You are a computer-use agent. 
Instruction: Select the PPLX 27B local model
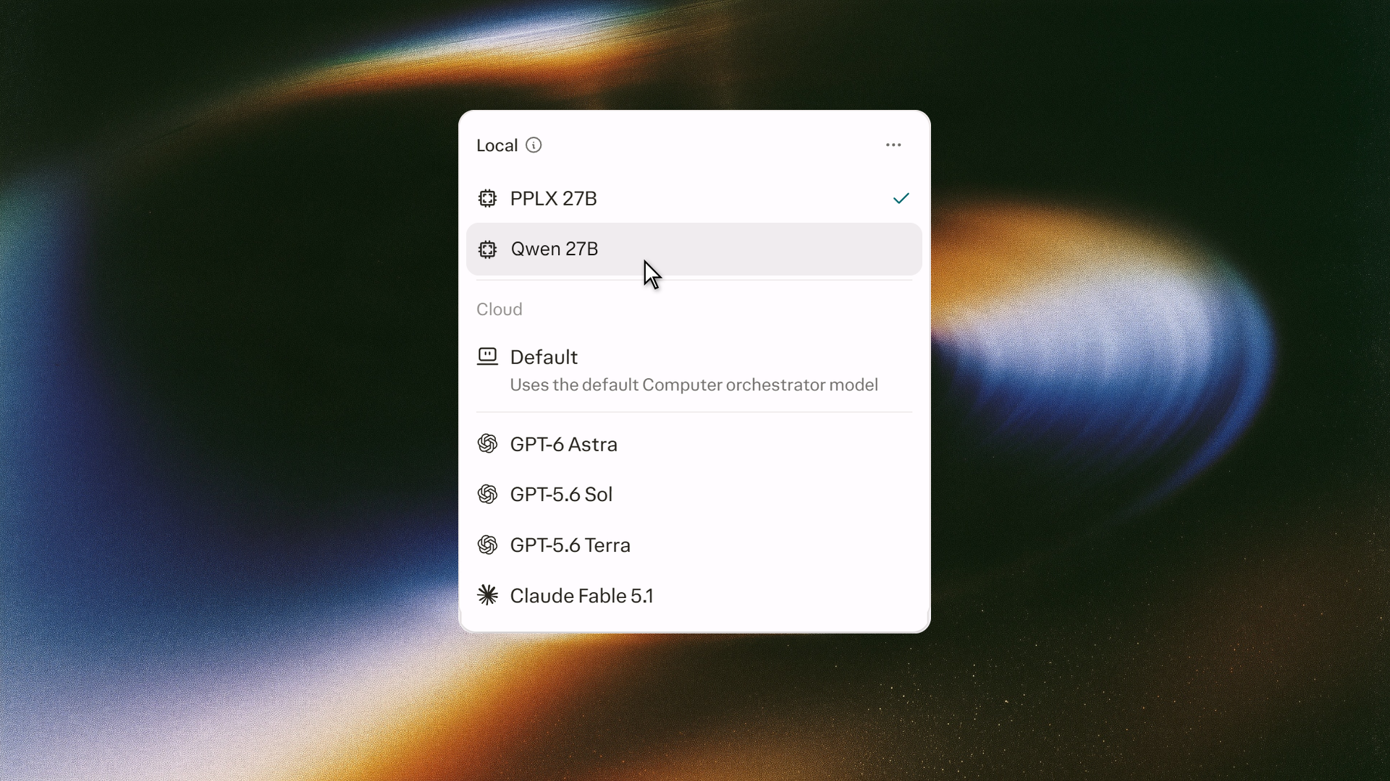[x=694, y=198]
